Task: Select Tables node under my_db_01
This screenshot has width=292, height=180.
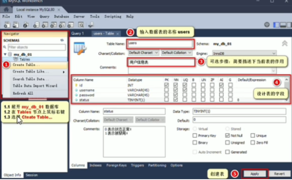Action: click(25, 59)
